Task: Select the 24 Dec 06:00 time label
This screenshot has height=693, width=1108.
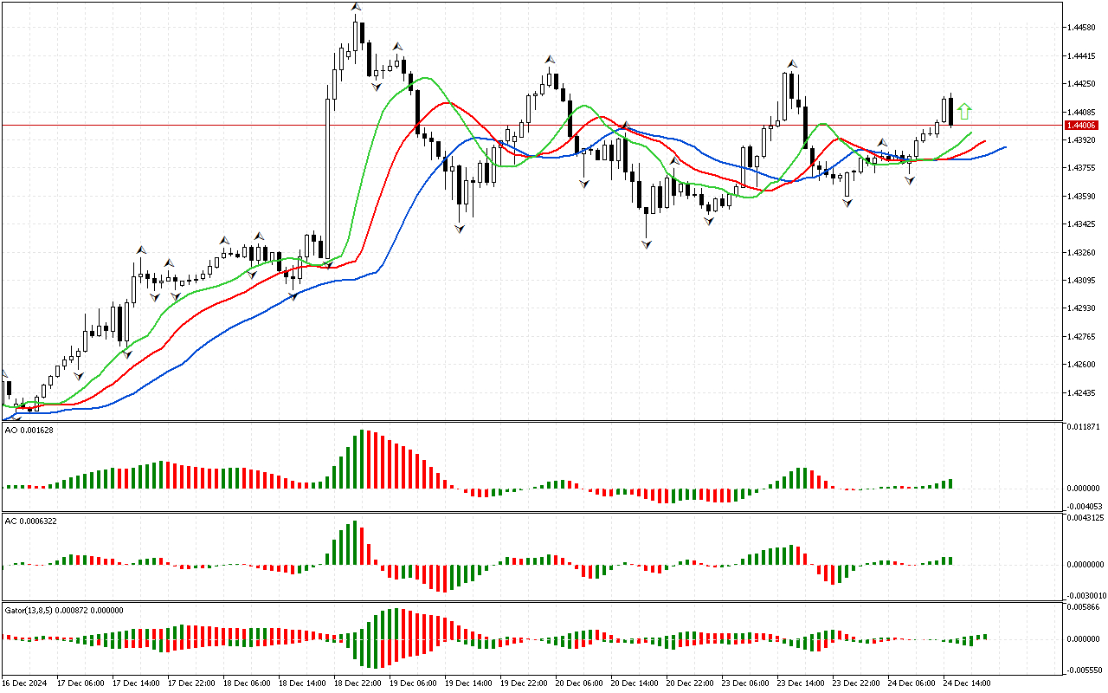Action: 912,683
